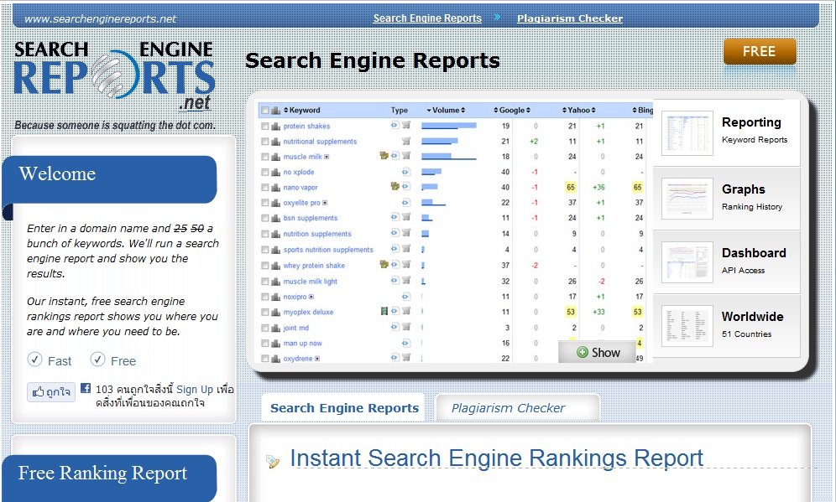Open the Graphs preview thumbnail image
The image size is (836, 502).
pos(687,199)
